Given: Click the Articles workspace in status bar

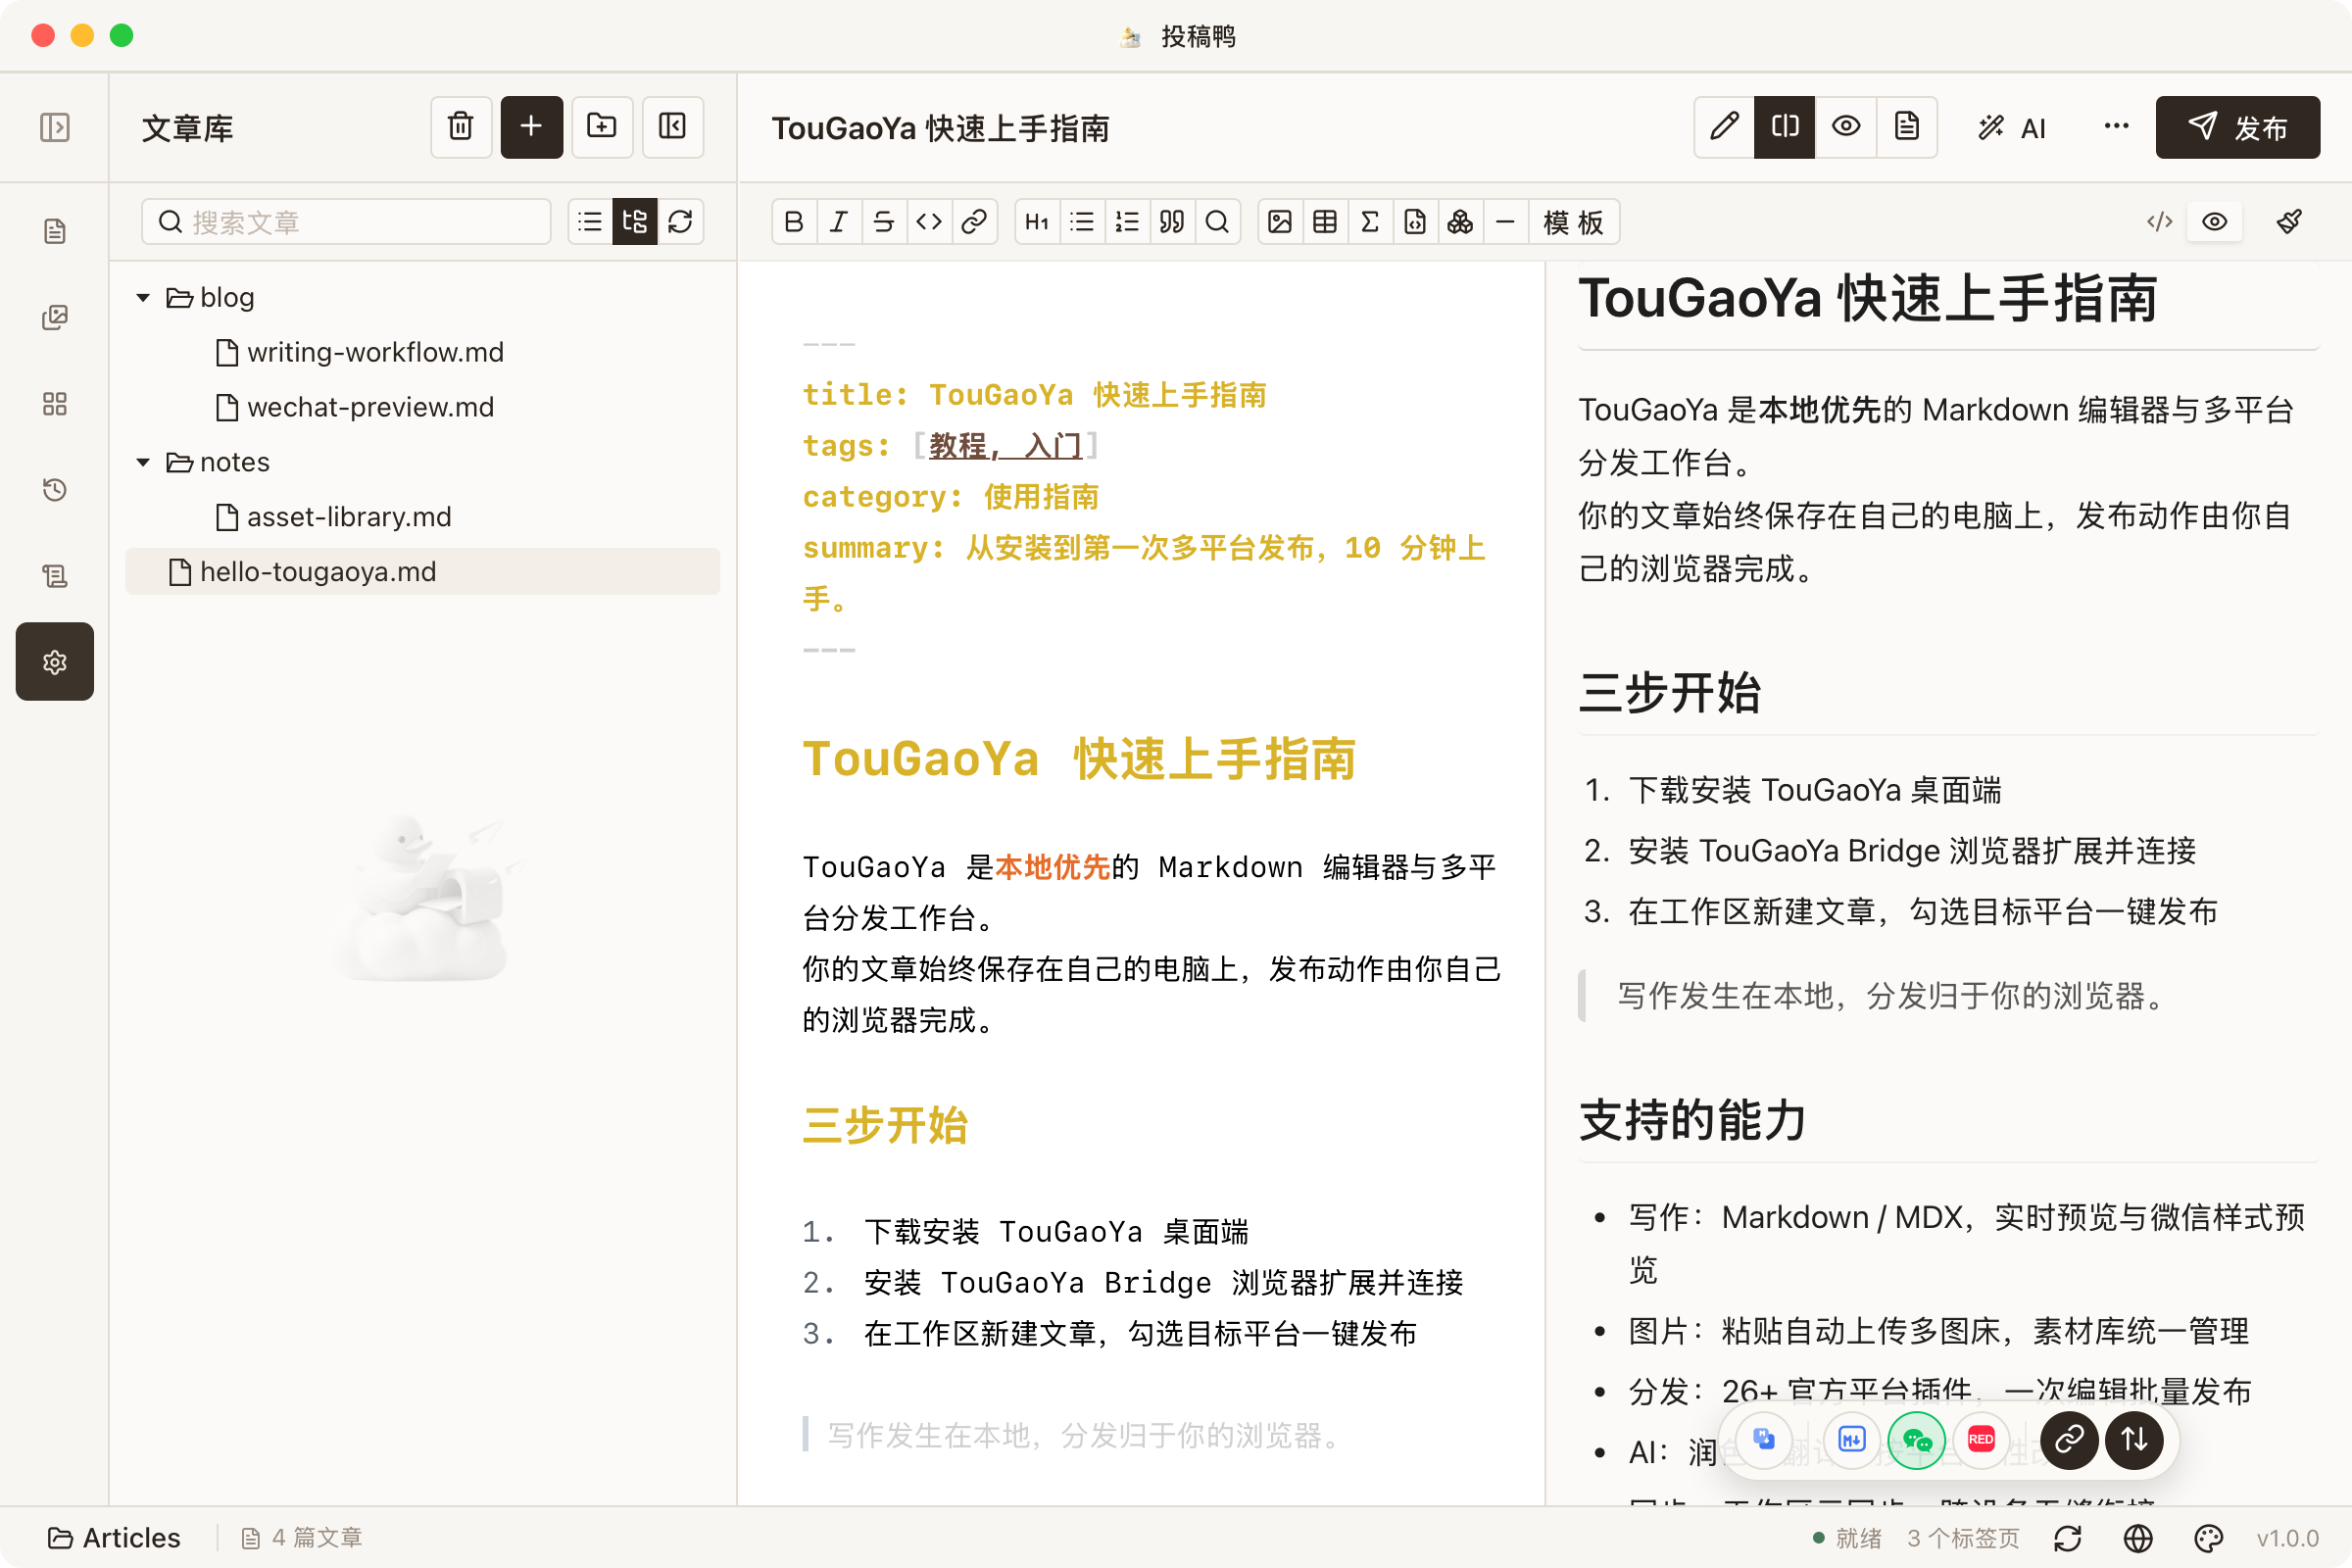Looking at the screenshot, I should pos(114,1538).
